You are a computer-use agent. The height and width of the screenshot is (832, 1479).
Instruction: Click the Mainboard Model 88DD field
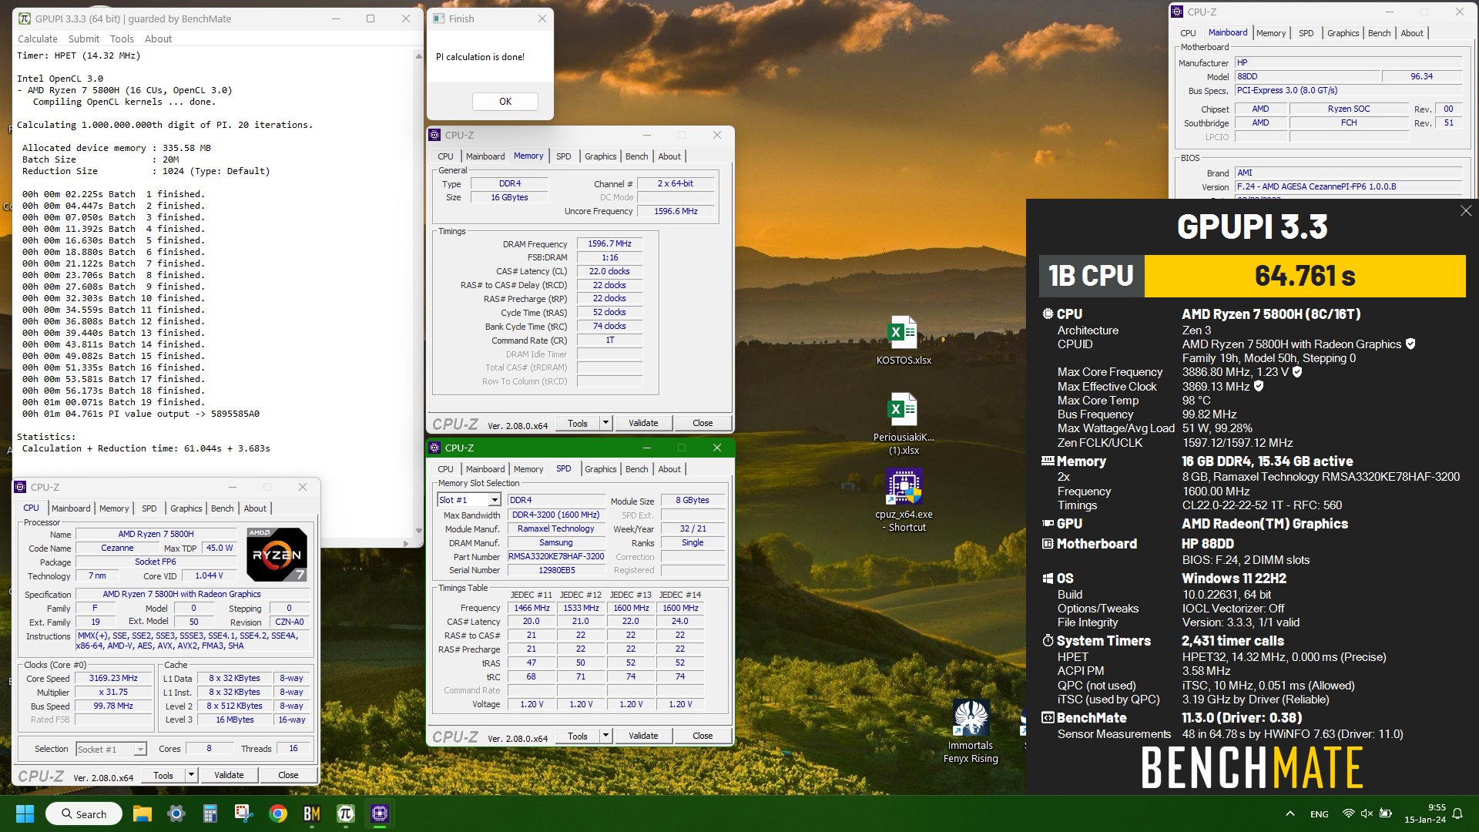[x=1307, y=76]
